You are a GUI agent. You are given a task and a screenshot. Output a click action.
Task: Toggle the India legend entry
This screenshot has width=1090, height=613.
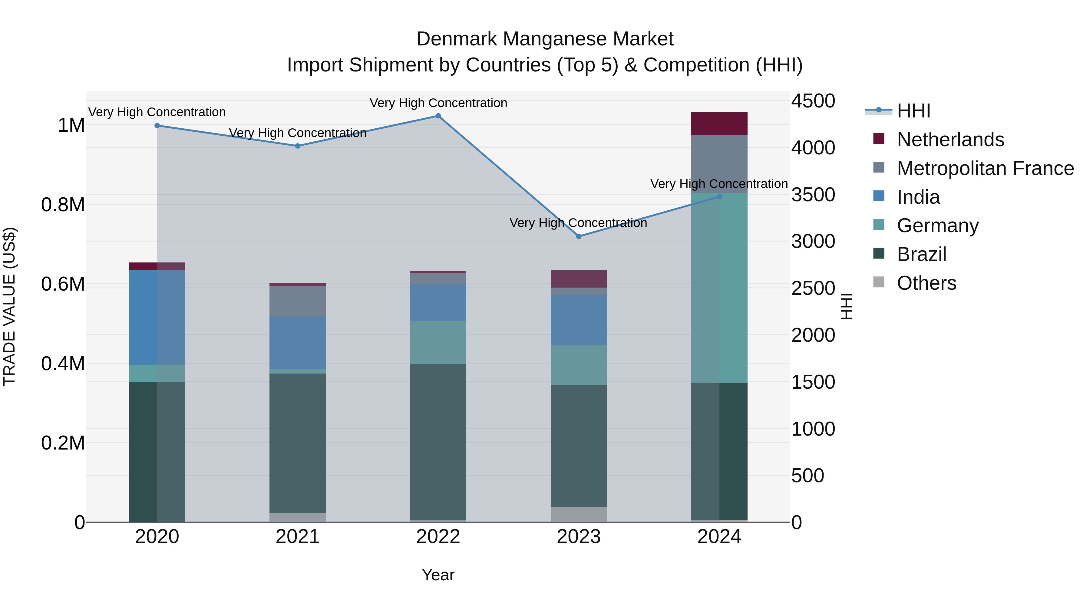pyautogui.click(x=906, y=197)
